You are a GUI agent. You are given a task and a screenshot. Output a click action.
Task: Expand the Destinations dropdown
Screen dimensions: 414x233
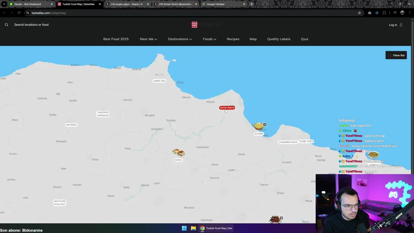coord(180,39)
